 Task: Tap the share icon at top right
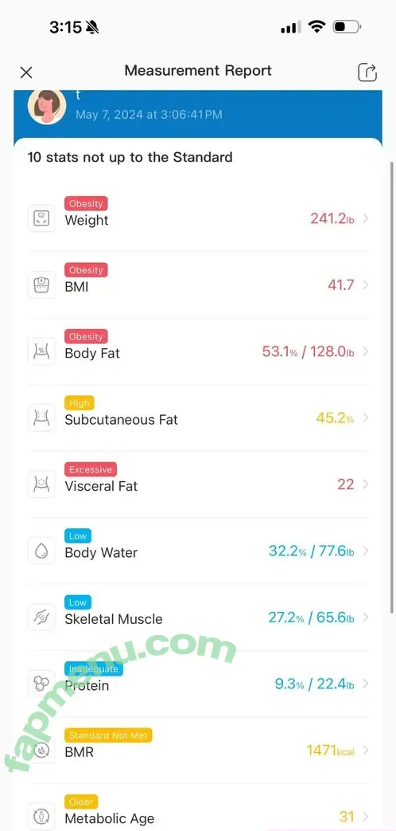point(367,72)
